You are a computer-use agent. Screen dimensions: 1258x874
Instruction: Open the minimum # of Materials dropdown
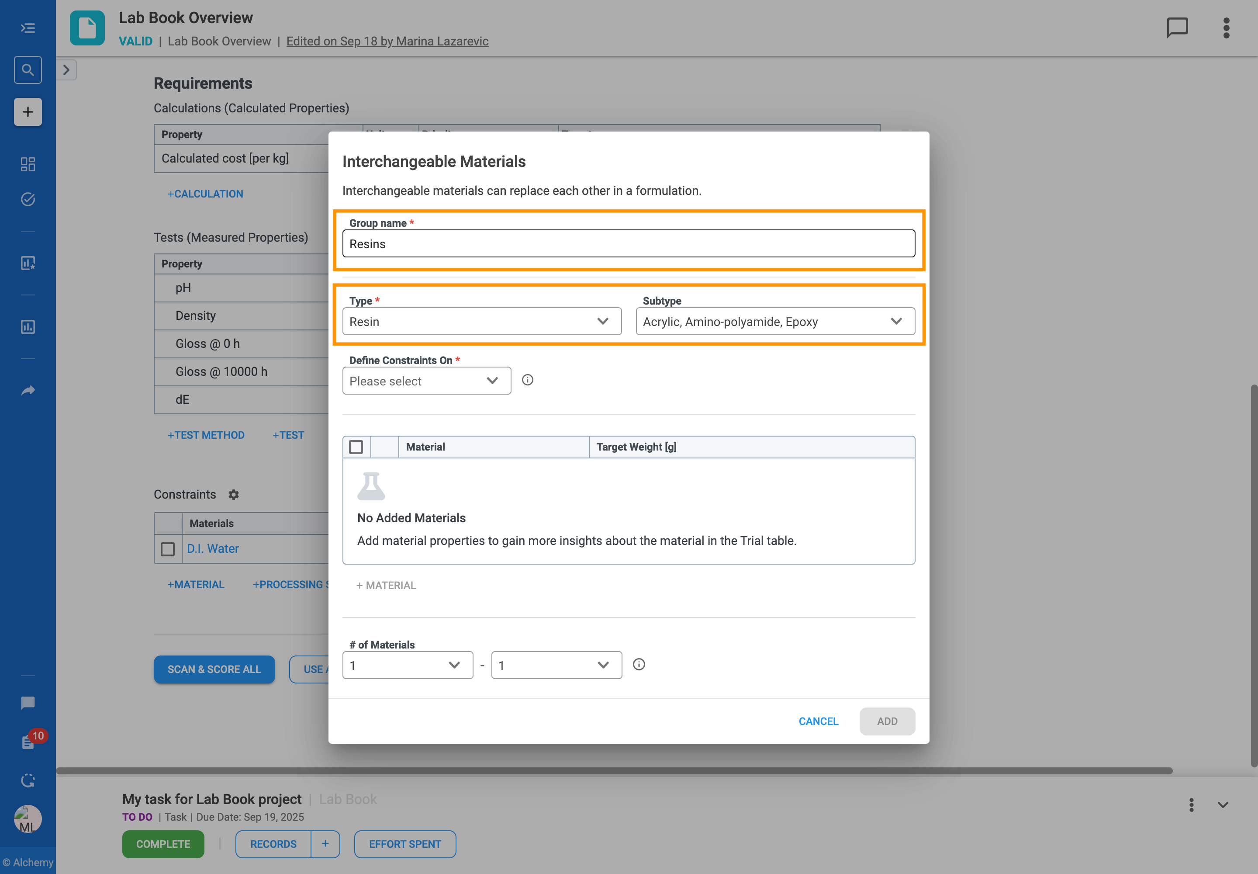[407, 665]
